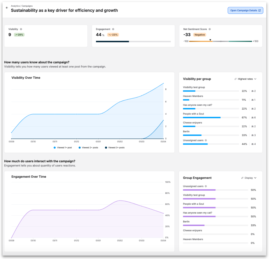Click the Unassigned users info icon in Group Engagement

coord(206,186)
